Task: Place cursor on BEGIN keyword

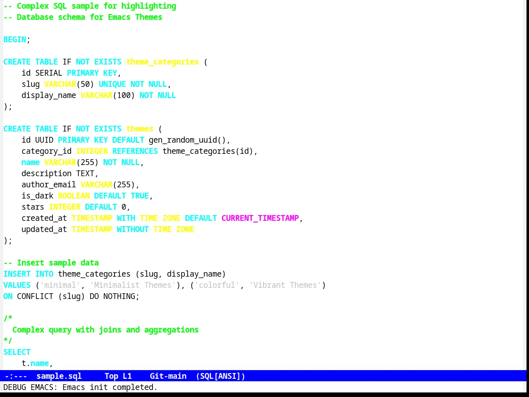Action: point(15,39)
